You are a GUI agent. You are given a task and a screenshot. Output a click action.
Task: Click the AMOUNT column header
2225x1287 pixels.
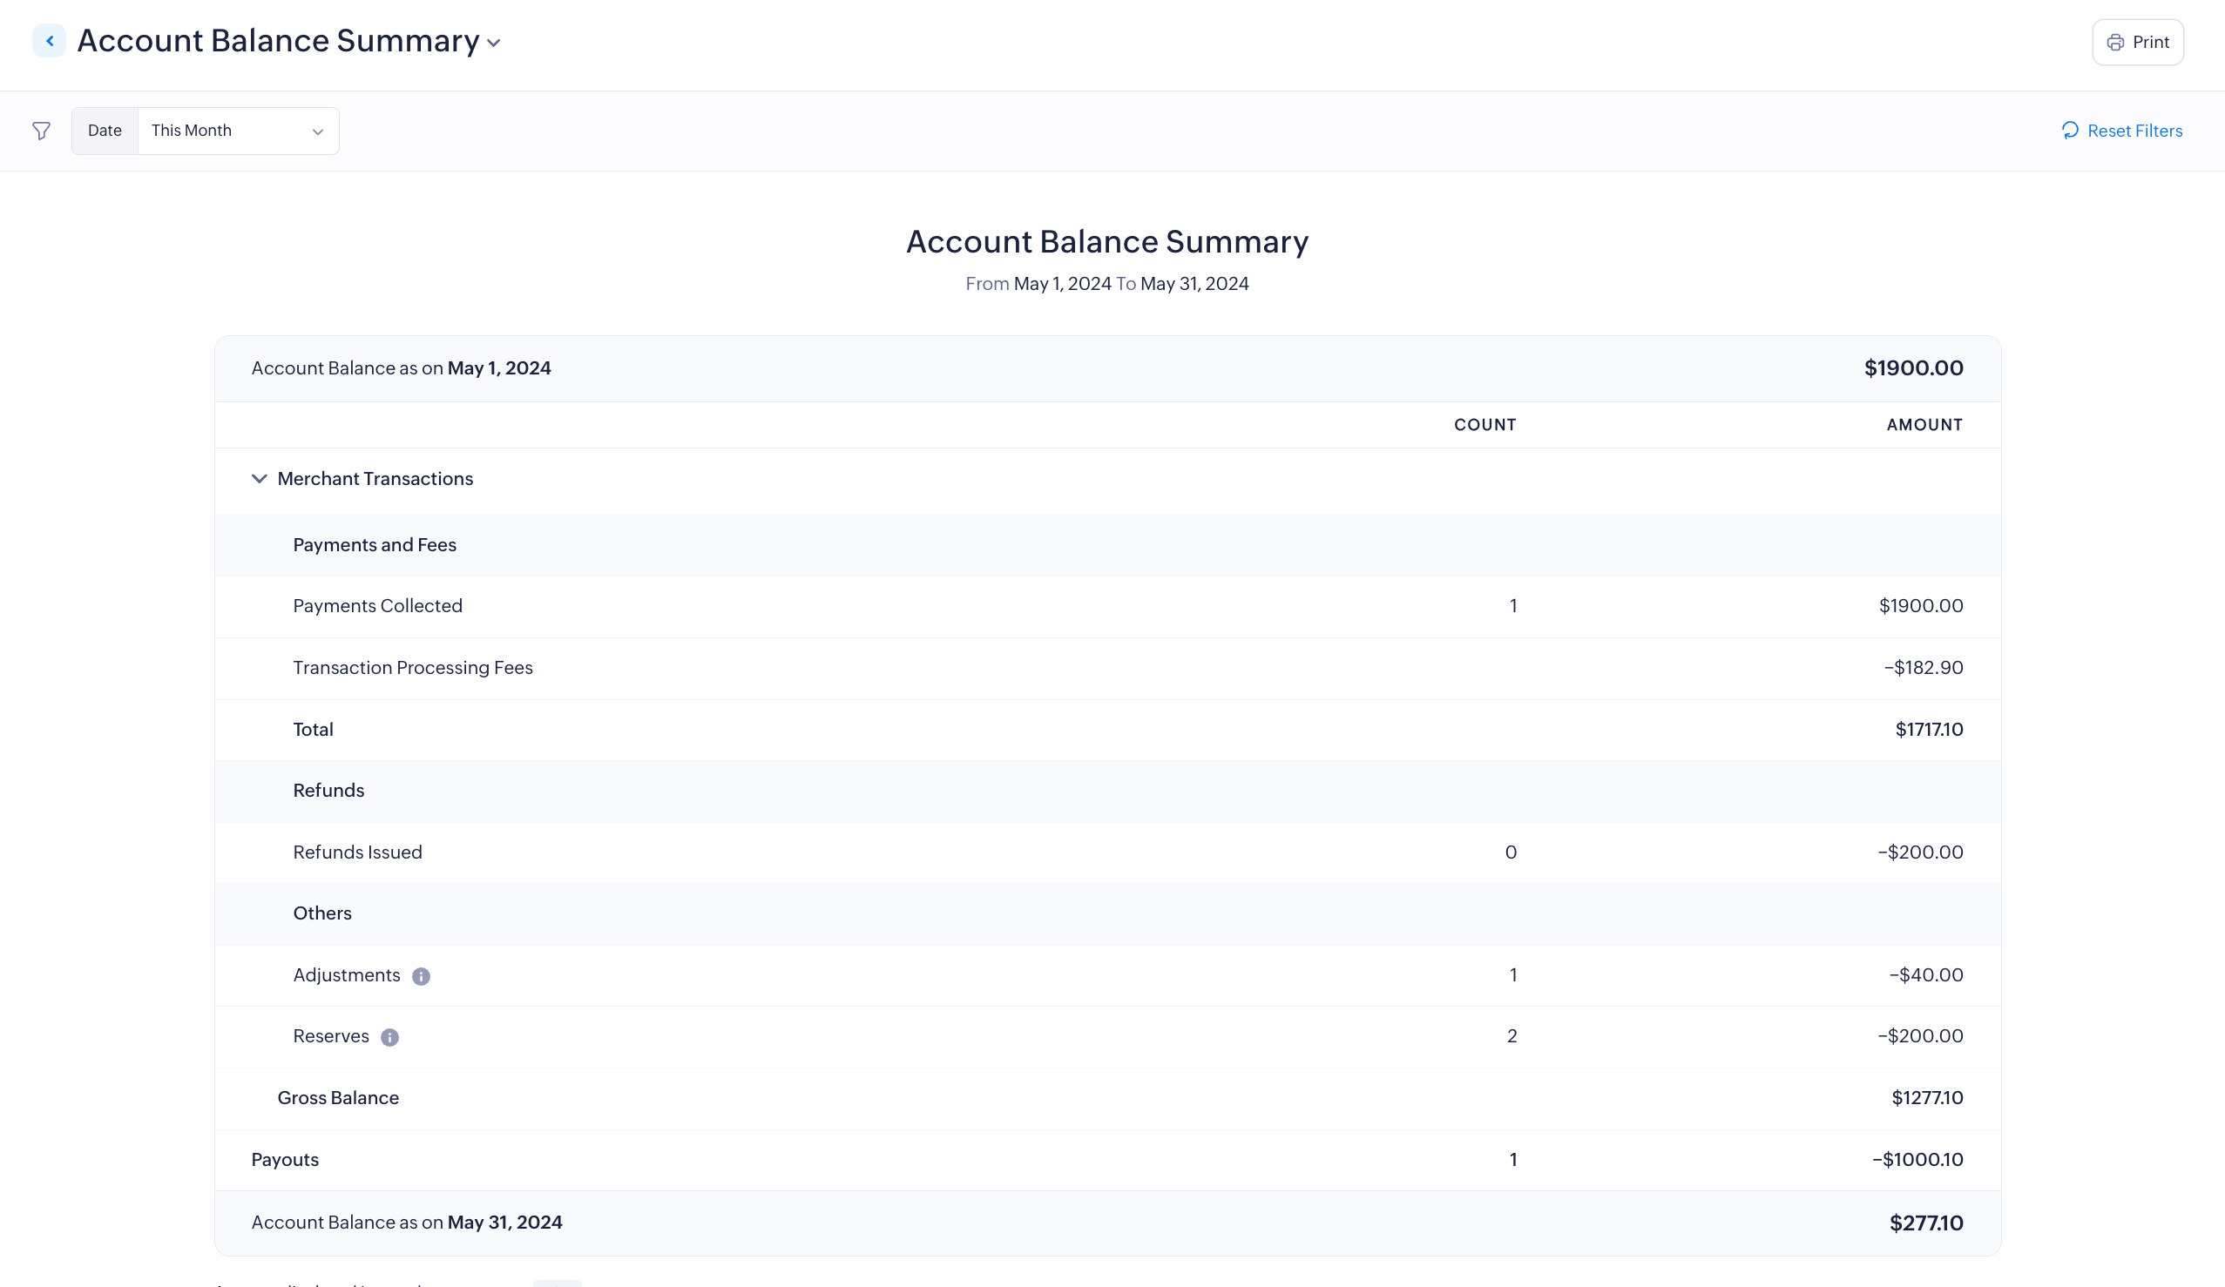pos(1924,425)
